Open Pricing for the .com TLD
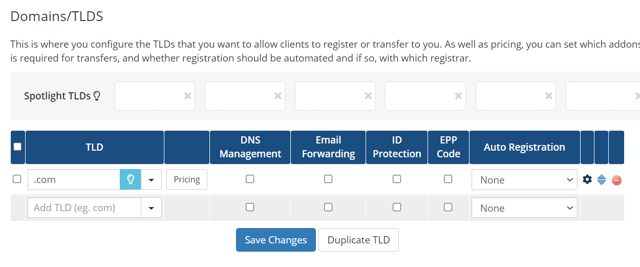 (x=187, y=180)
